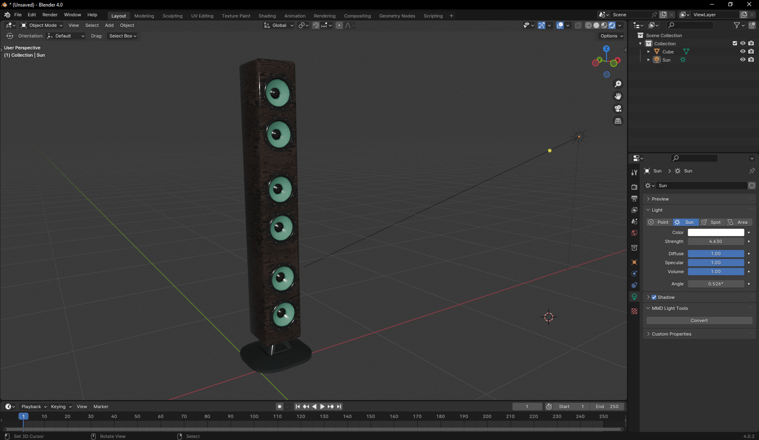The image size is (759, 440).
Task: Toggle X-ray mode
Action: (578, 25)
